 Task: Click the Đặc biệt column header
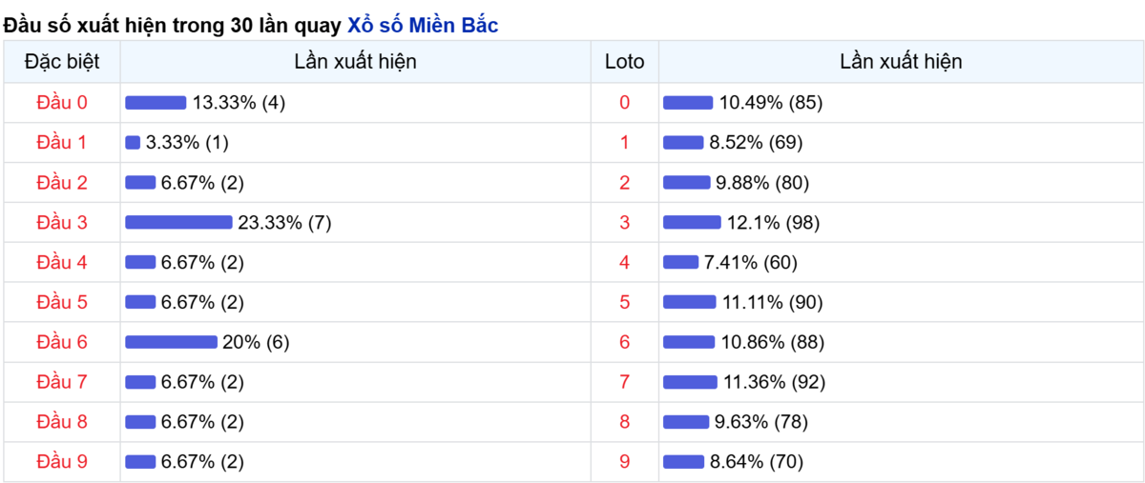click(x=62, y=62)
